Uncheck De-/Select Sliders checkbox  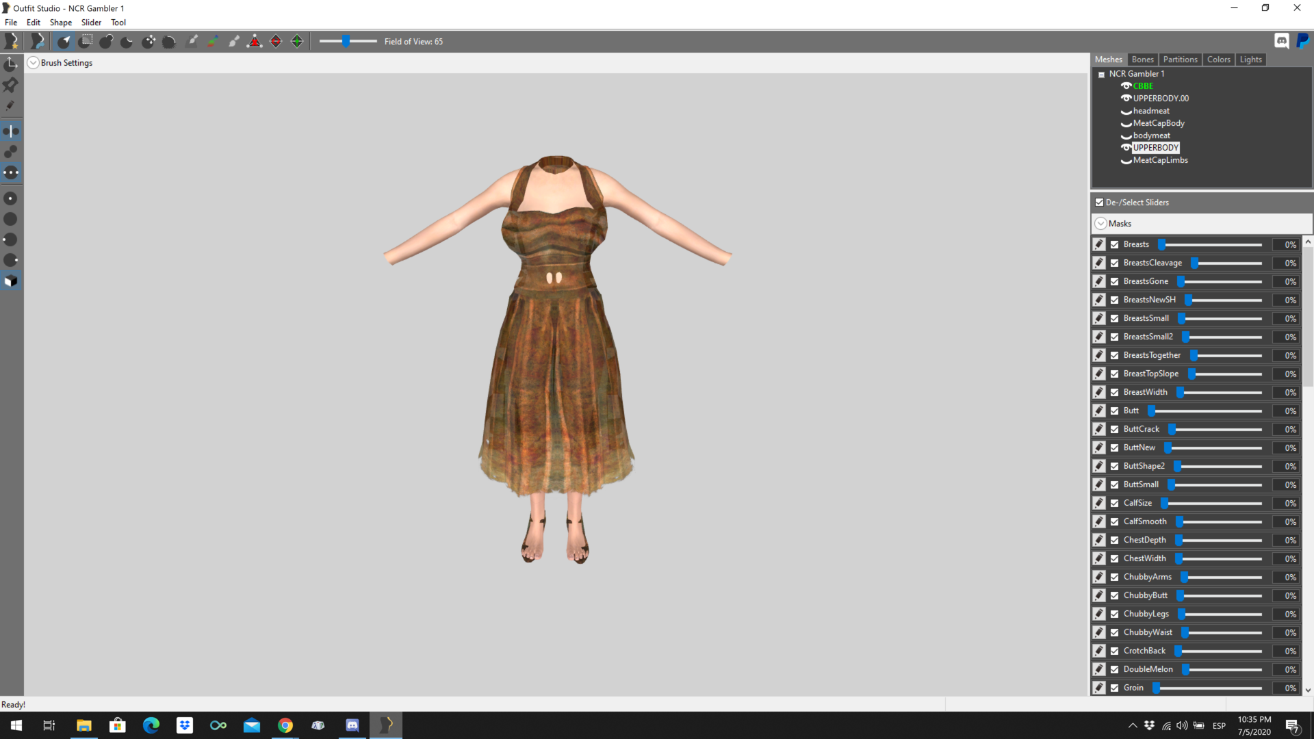point(1099,203)
